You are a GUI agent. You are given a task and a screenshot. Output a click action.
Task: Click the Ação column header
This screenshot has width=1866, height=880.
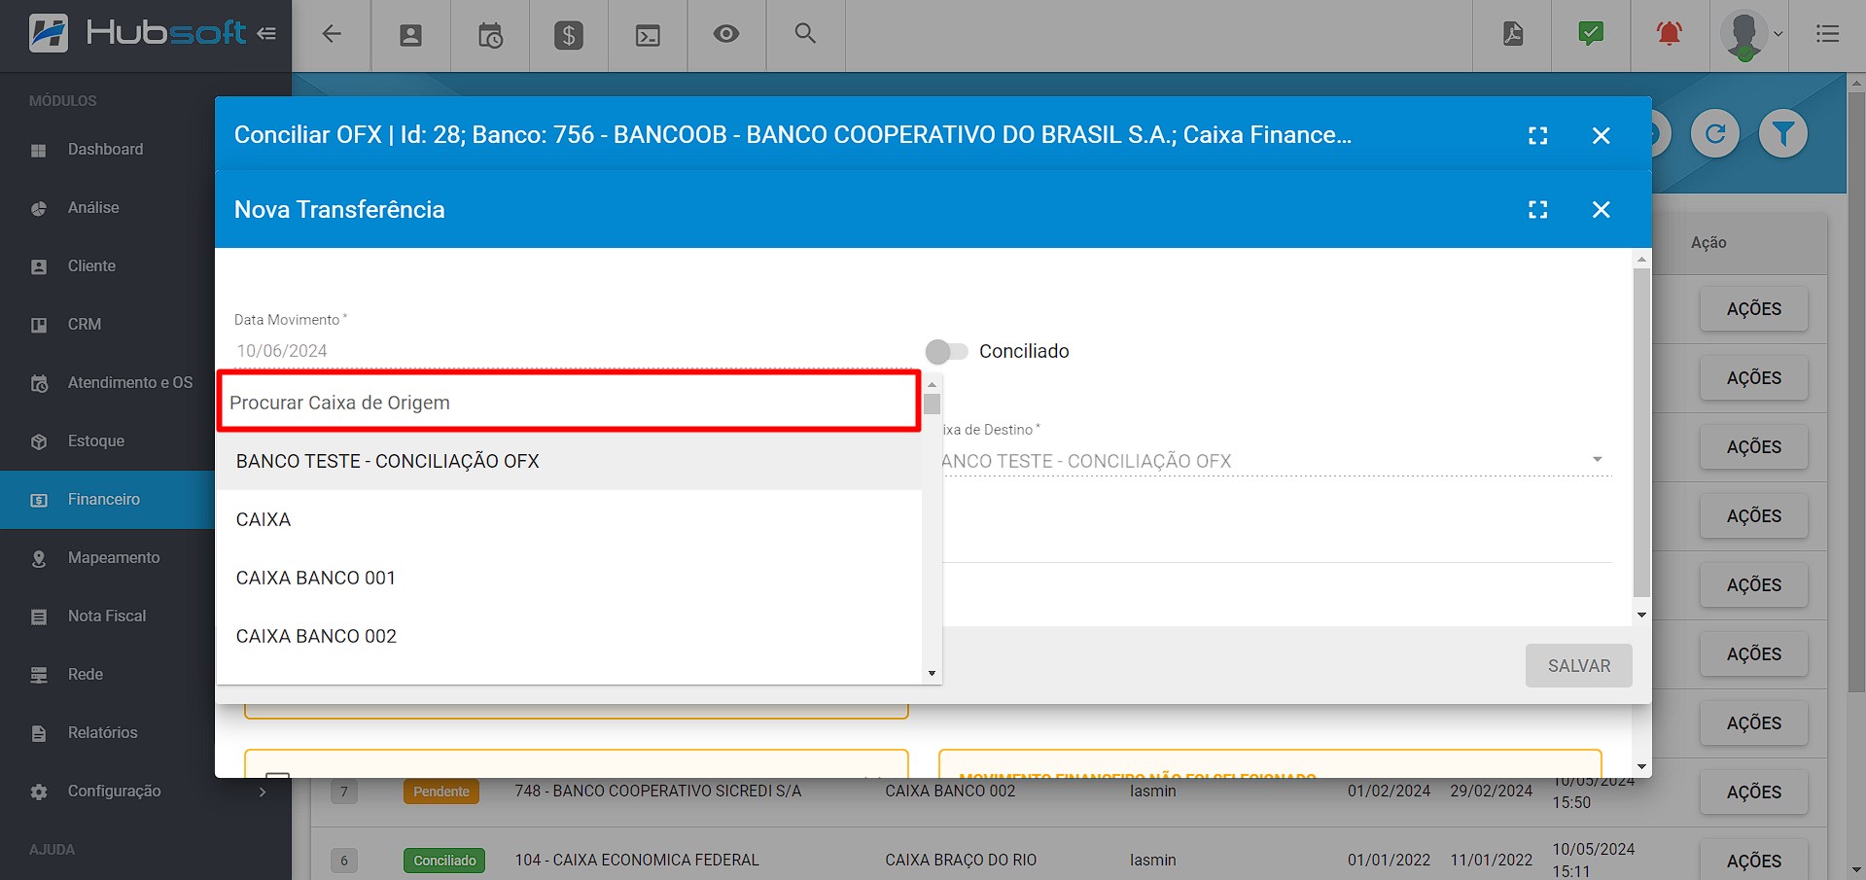coord(1708,242)
